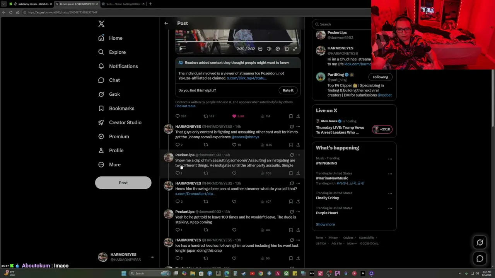This screenshot has height=278, width=495.
Task: Enter picture-in-picture for the video
Action: tap(287, 49)
